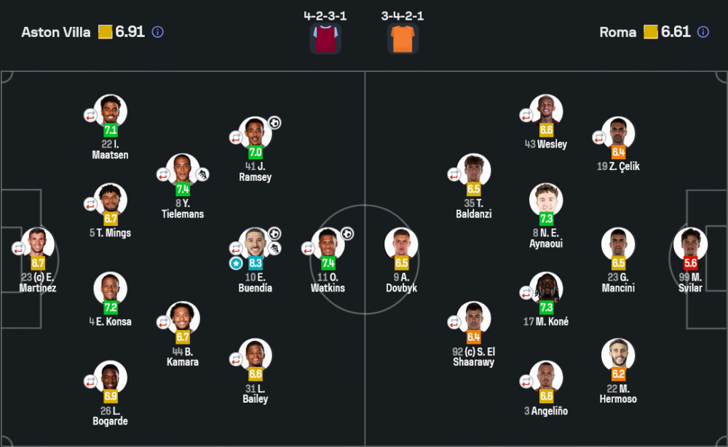Viewport: 728px width, 447px height.
Task: Open M. Hermoso player portrait
Action: click(618, 355)
